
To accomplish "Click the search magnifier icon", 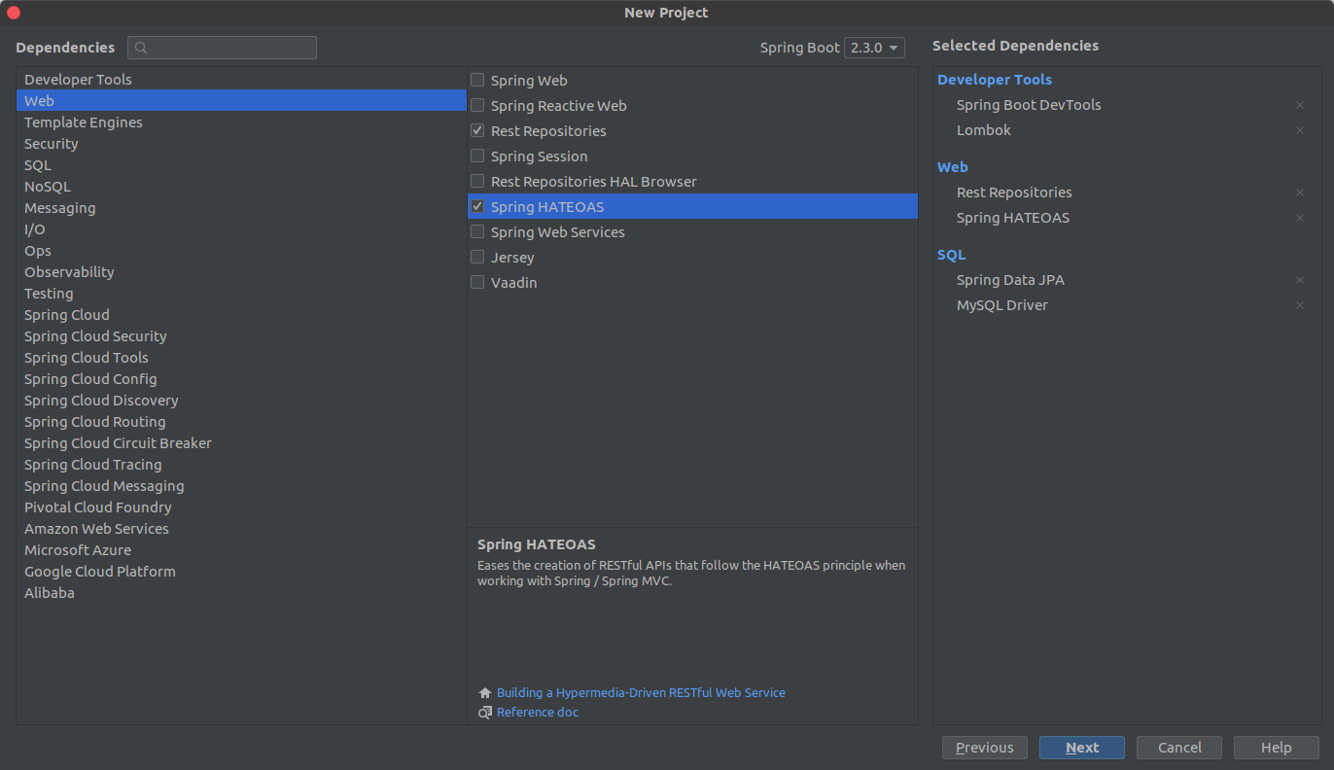I will [x=142, y=48].
